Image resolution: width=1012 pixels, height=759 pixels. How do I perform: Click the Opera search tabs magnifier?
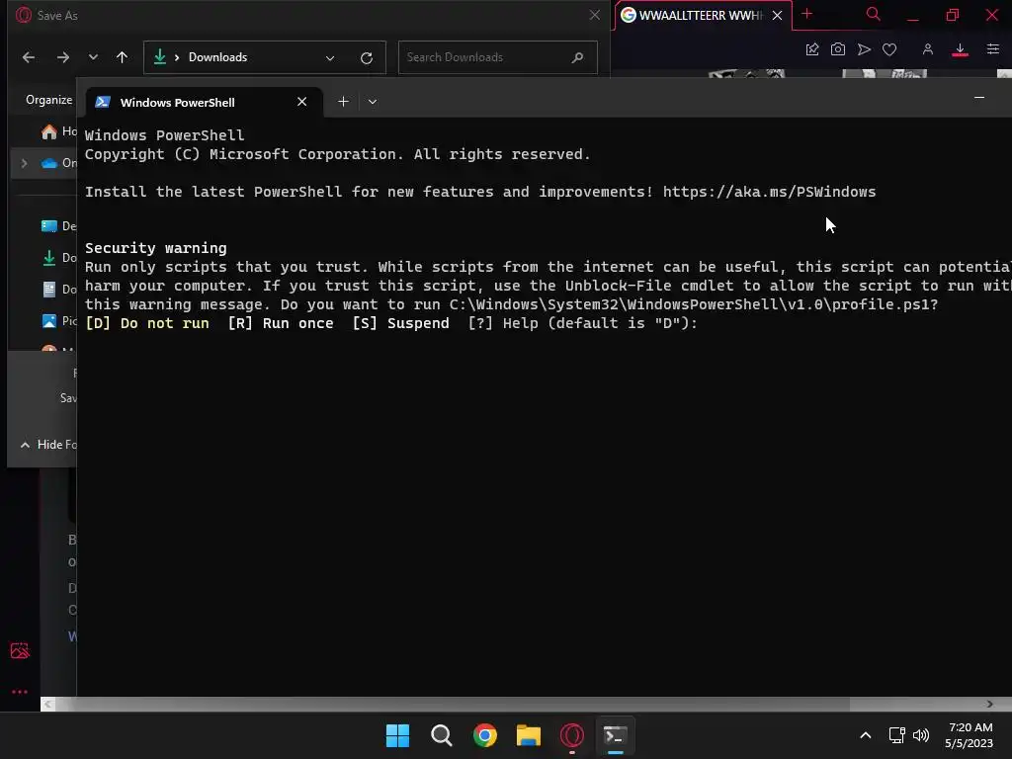pyautogui.click(x=874, y=14)
